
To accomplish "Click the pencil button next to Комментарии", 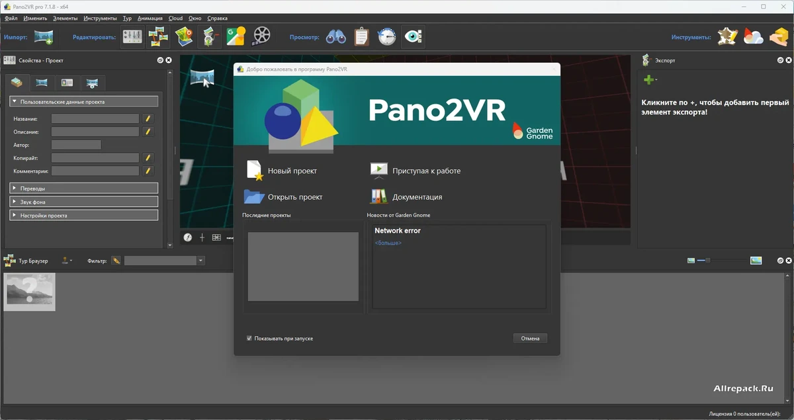I will pos(148,171).
